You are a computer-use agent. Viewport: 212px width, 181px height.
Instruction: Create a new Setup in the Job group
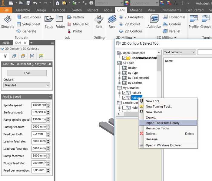(x=49, y=22)
